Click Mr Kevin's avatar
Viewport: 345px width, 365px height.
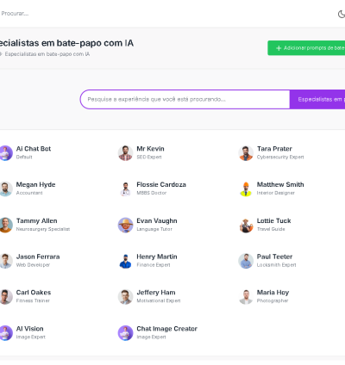125,153
